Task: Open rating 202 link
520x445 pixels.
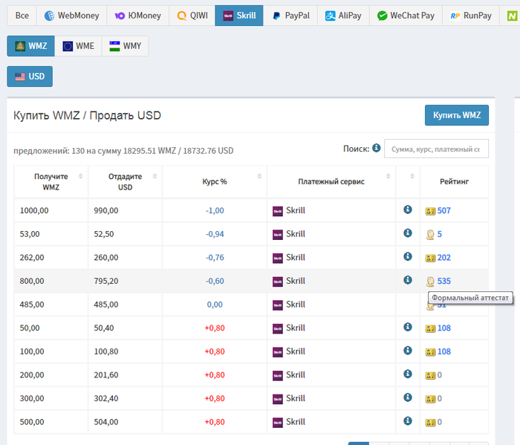Action: point(443,258)
